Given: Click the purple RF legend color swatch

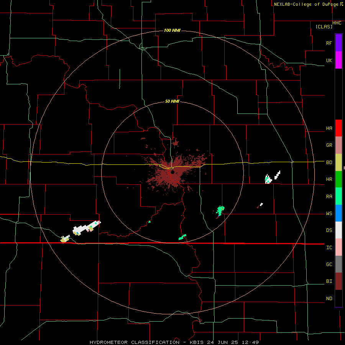Looking at the screenshot, I should (x=338, y=43).
